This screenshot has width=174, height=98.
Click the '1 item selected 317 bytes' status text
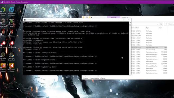(x=98, y=78)
